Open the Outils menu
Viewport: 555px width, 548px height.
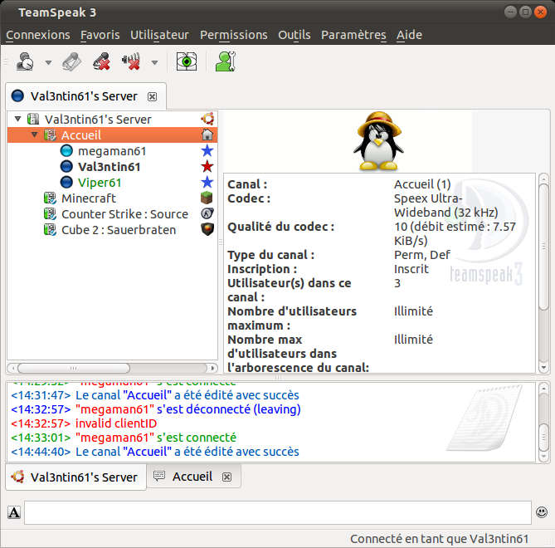coord(295,35)
